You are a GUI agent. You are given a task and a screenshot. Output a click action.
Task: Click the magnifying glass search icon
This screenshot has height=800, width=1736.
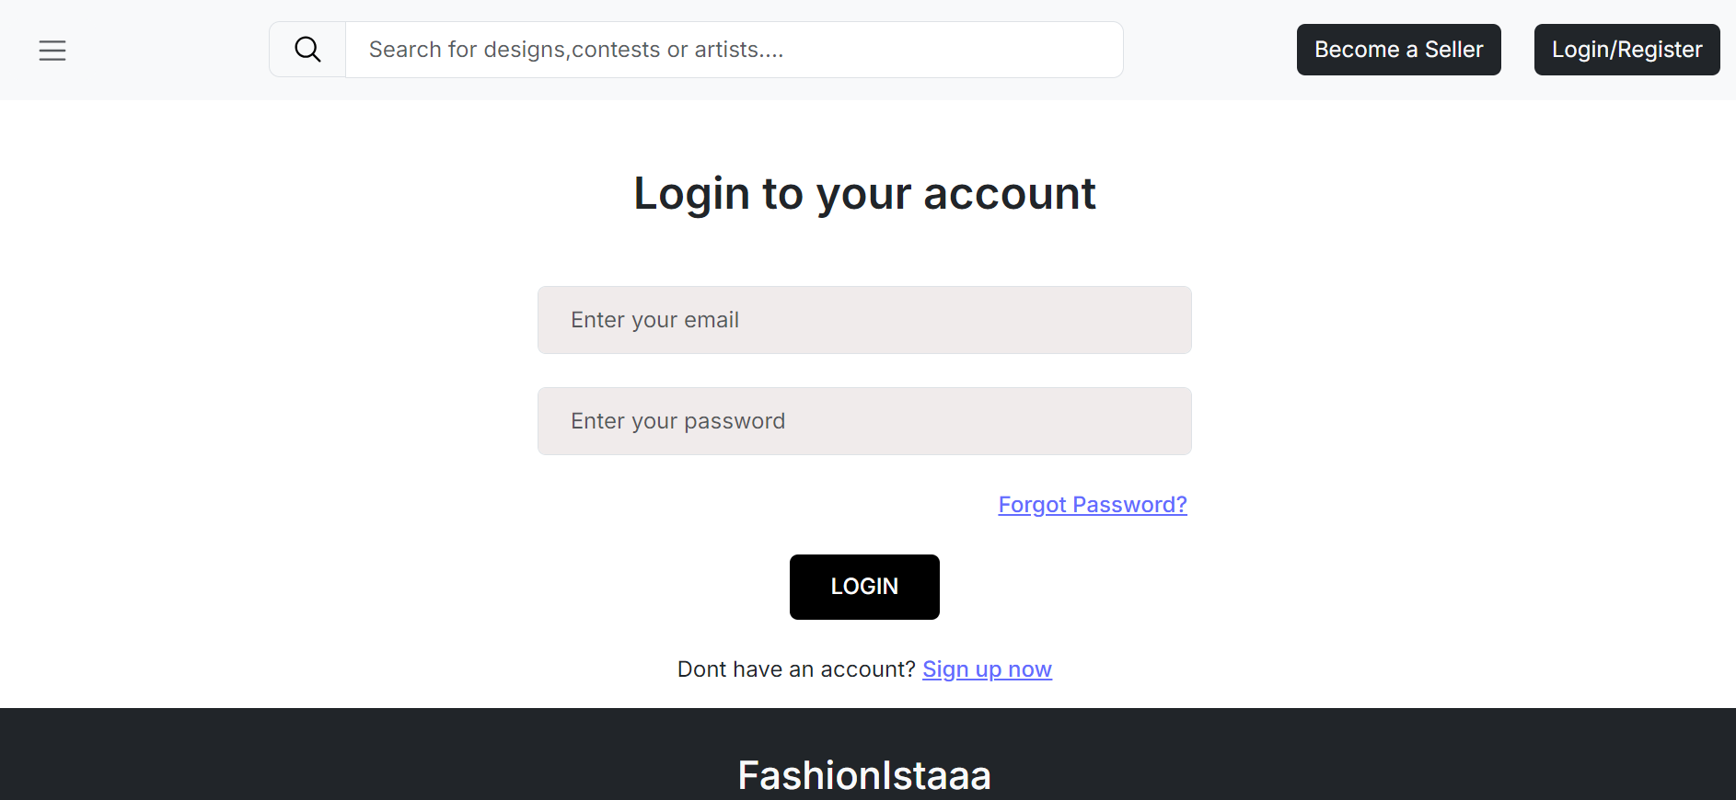point(307,50)
